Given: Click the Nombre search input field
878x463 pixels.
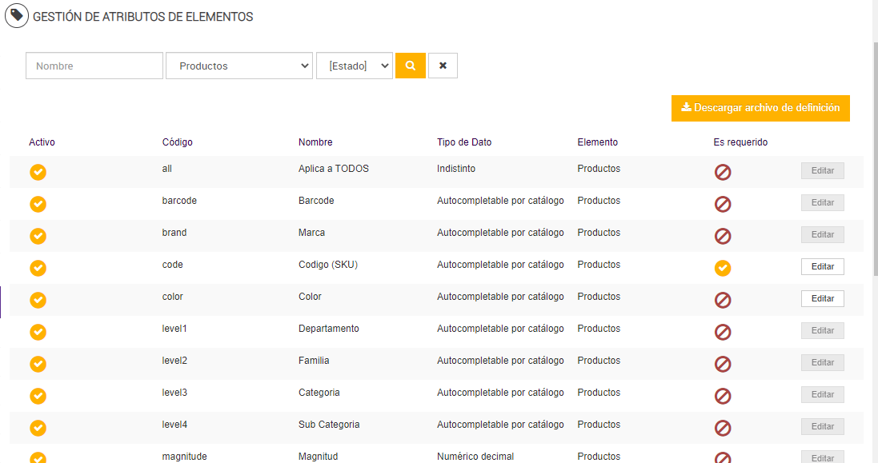Looking at the screenshot, I should click(94, 66).
